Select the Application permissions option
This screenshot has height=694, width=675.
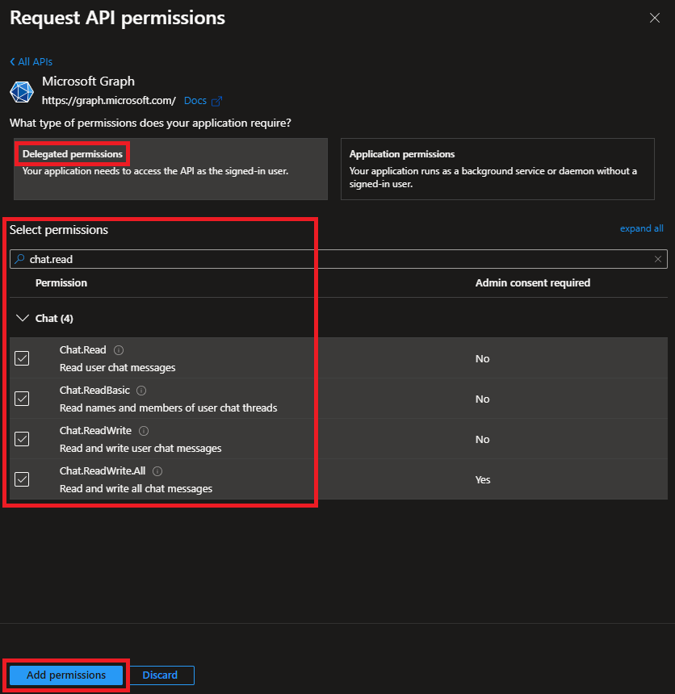point(497,169)
